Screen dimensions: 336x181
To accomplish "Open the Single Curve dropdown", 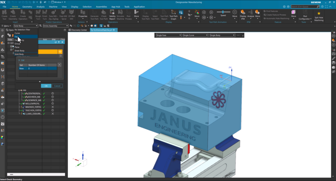I will pyautogui.click(x=195, y=35).
